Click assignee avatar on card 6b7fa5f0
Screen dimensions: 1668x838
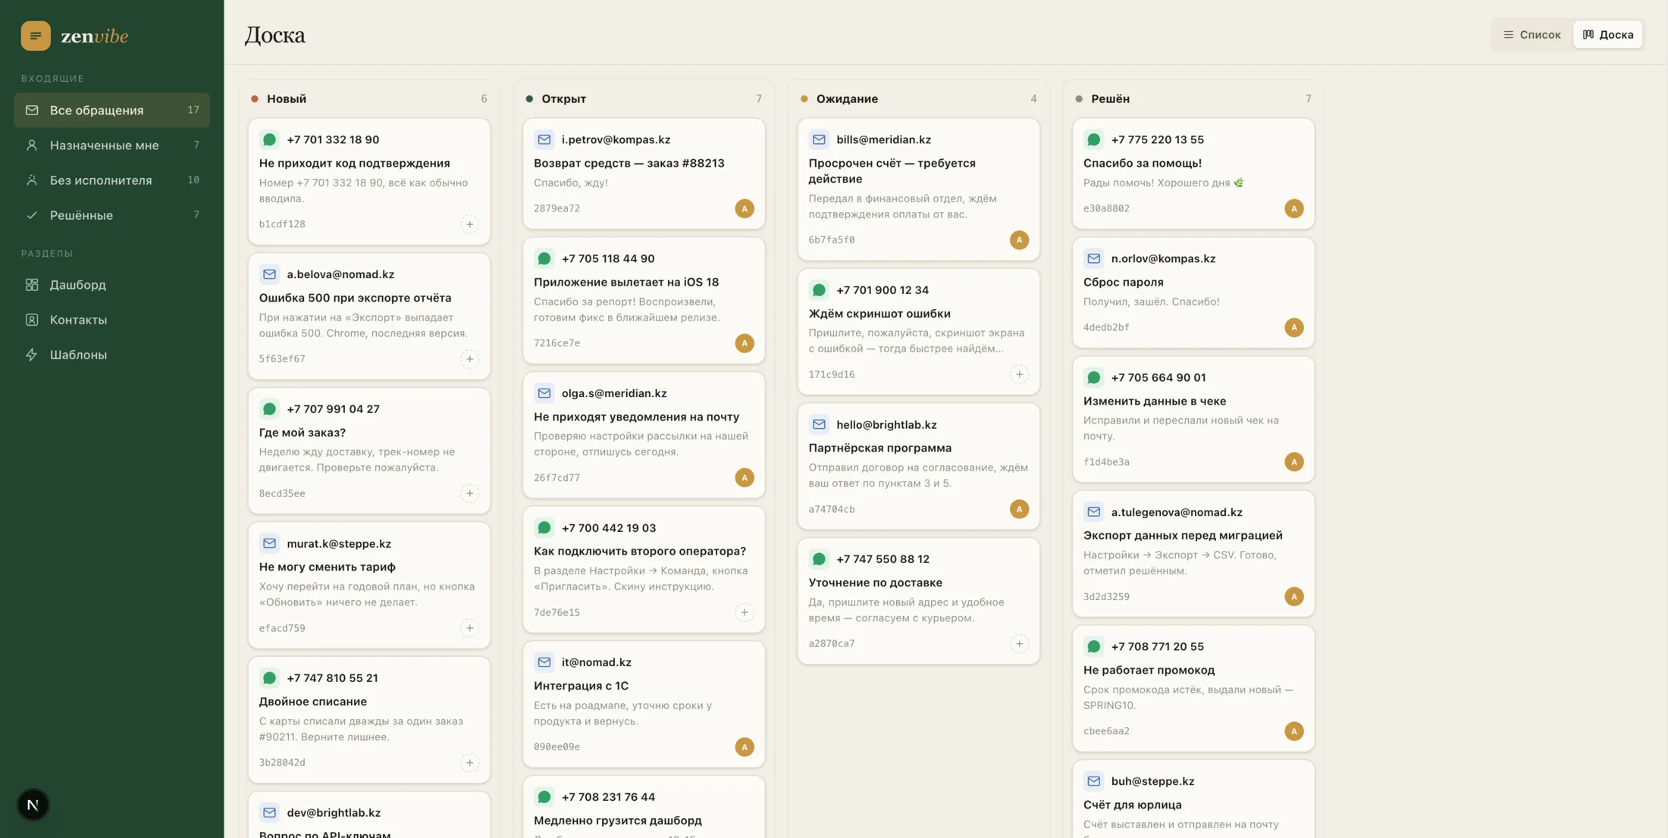point(1019,240)
